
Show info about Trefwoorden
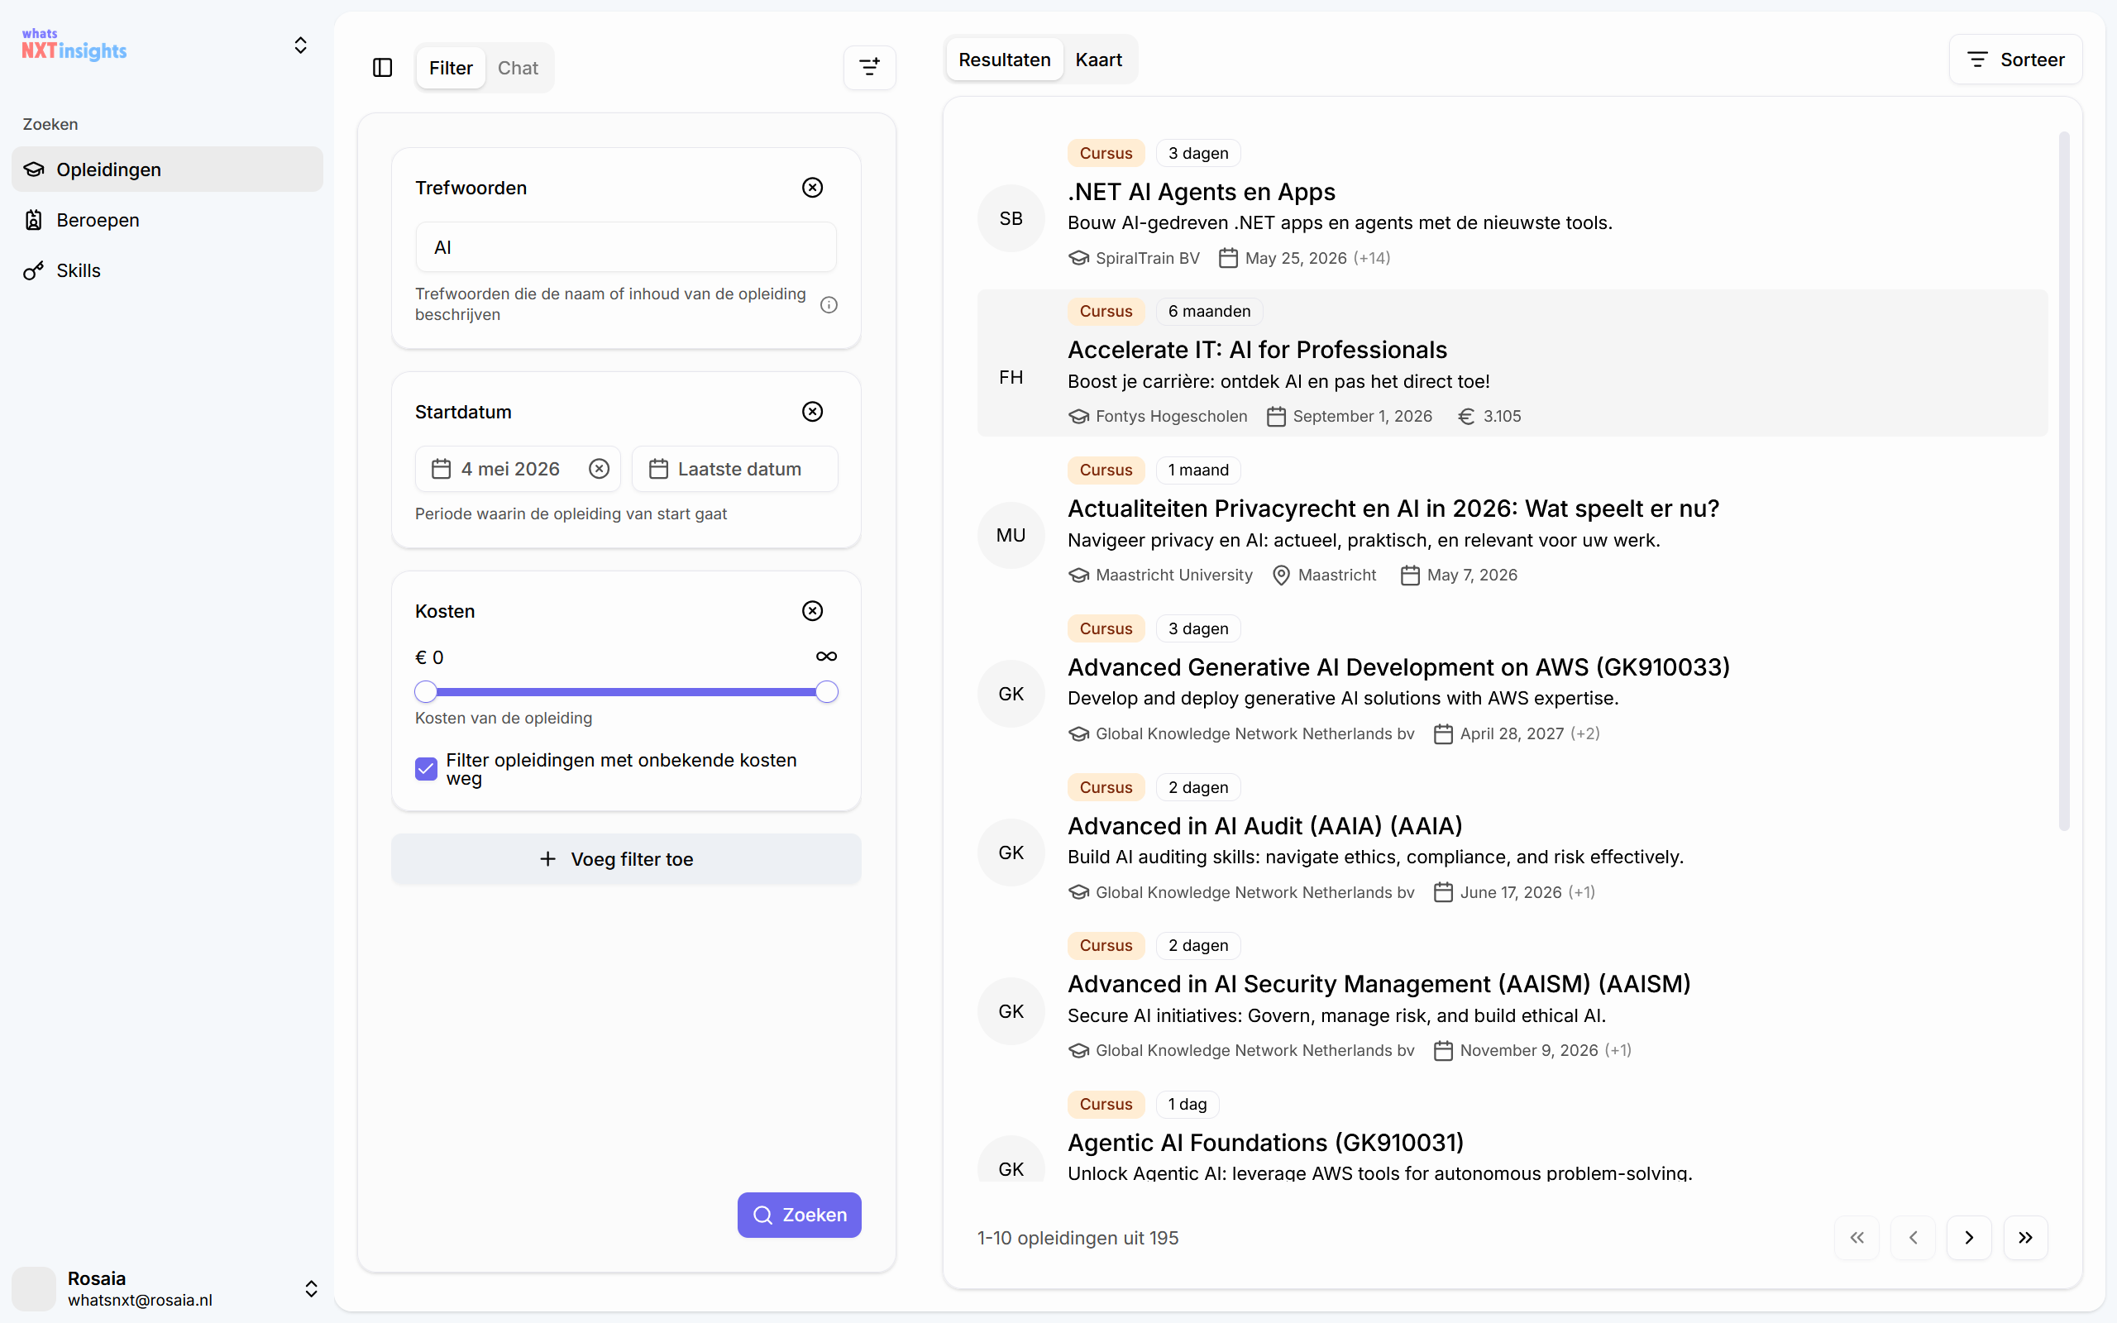(829, 304)
